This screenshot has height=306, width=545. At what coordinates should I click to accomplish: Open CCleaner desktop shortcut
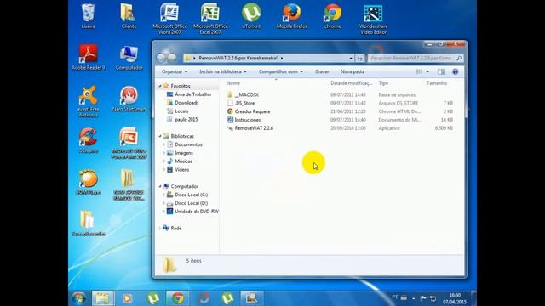89,140
